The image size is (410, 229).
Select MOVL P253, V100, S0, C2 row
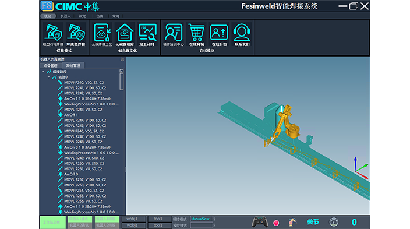point(85,185)
